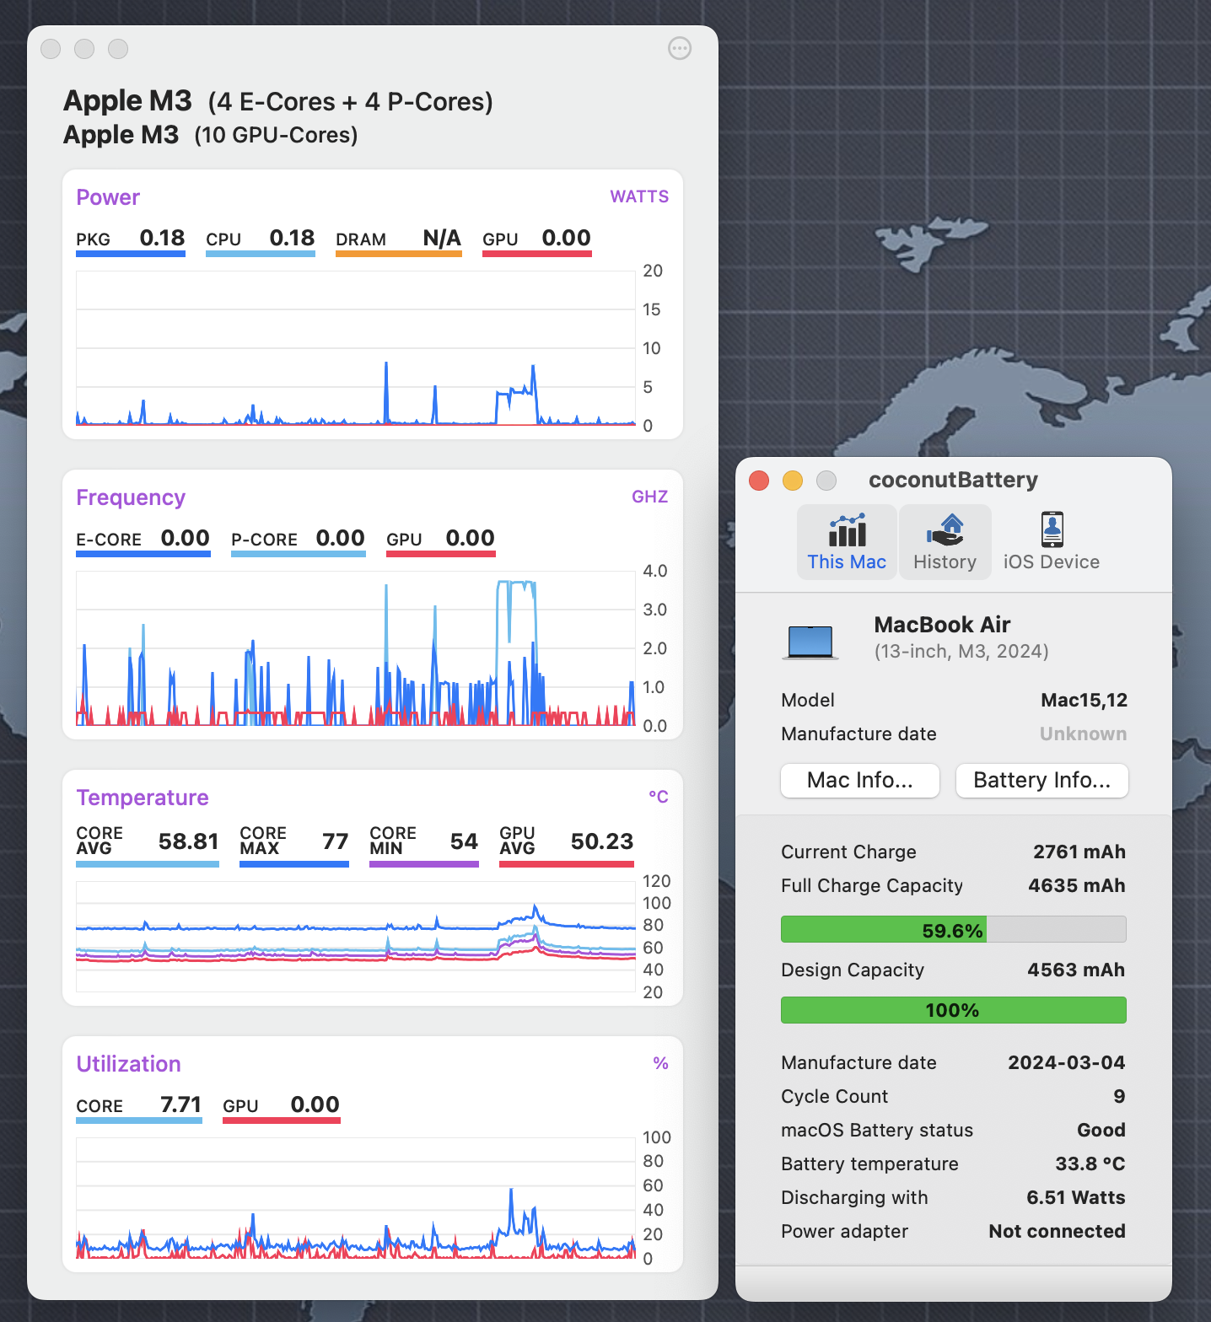The width and height of the screenshot is (1211, 1322).
Task: Click the Frequency history graph
Action: pos(356,648)
